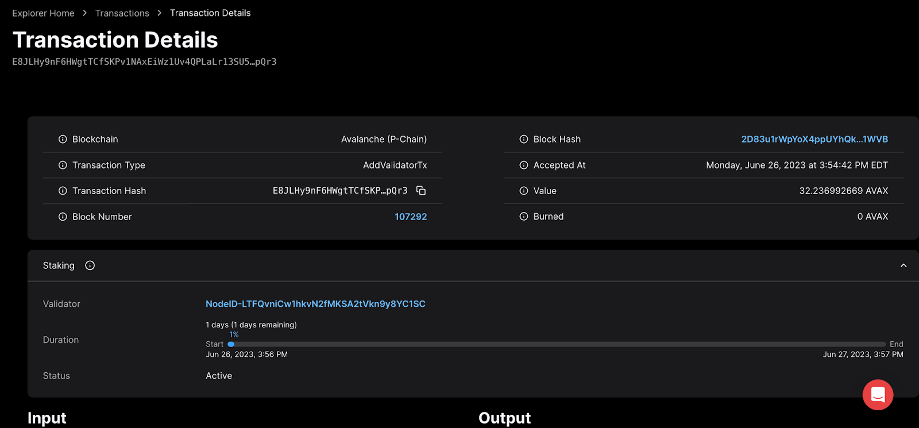Click the '1 days (1 days remaining)' text
919x428 pixels.
click(251, 325)
